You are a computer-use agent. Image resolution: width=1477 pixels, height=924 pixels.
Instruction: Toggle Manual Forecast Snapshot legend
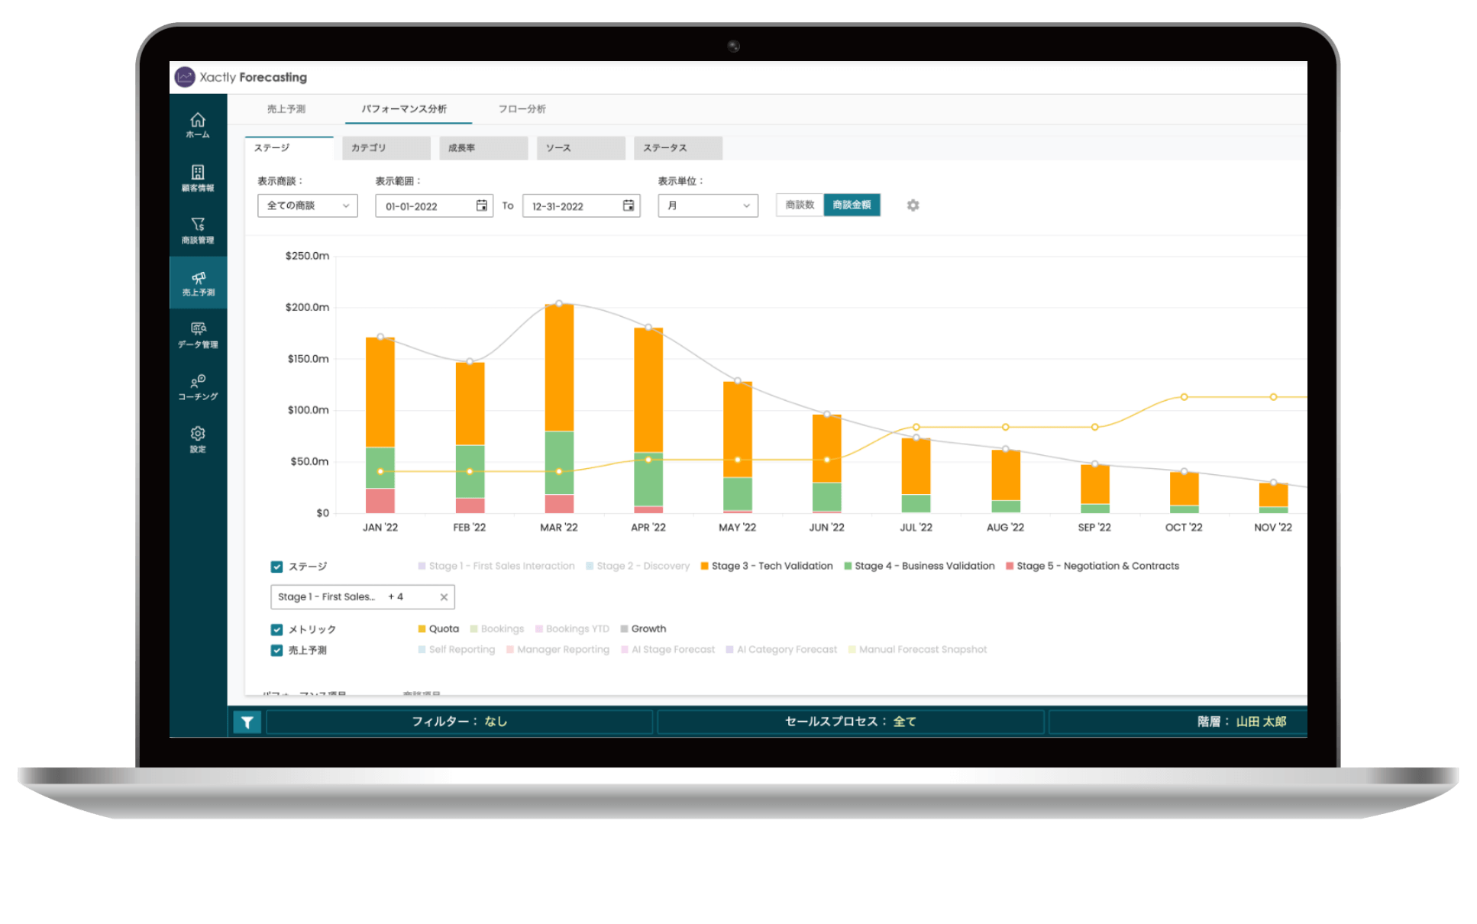[918, 650]
